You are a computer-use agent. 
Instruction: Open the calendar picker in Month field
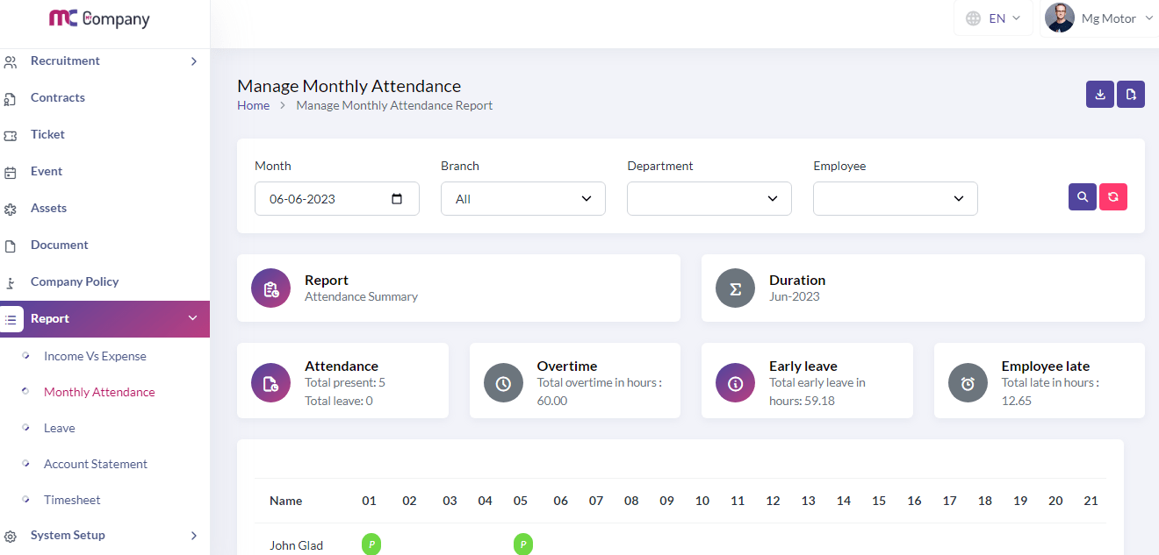point(397,199)
